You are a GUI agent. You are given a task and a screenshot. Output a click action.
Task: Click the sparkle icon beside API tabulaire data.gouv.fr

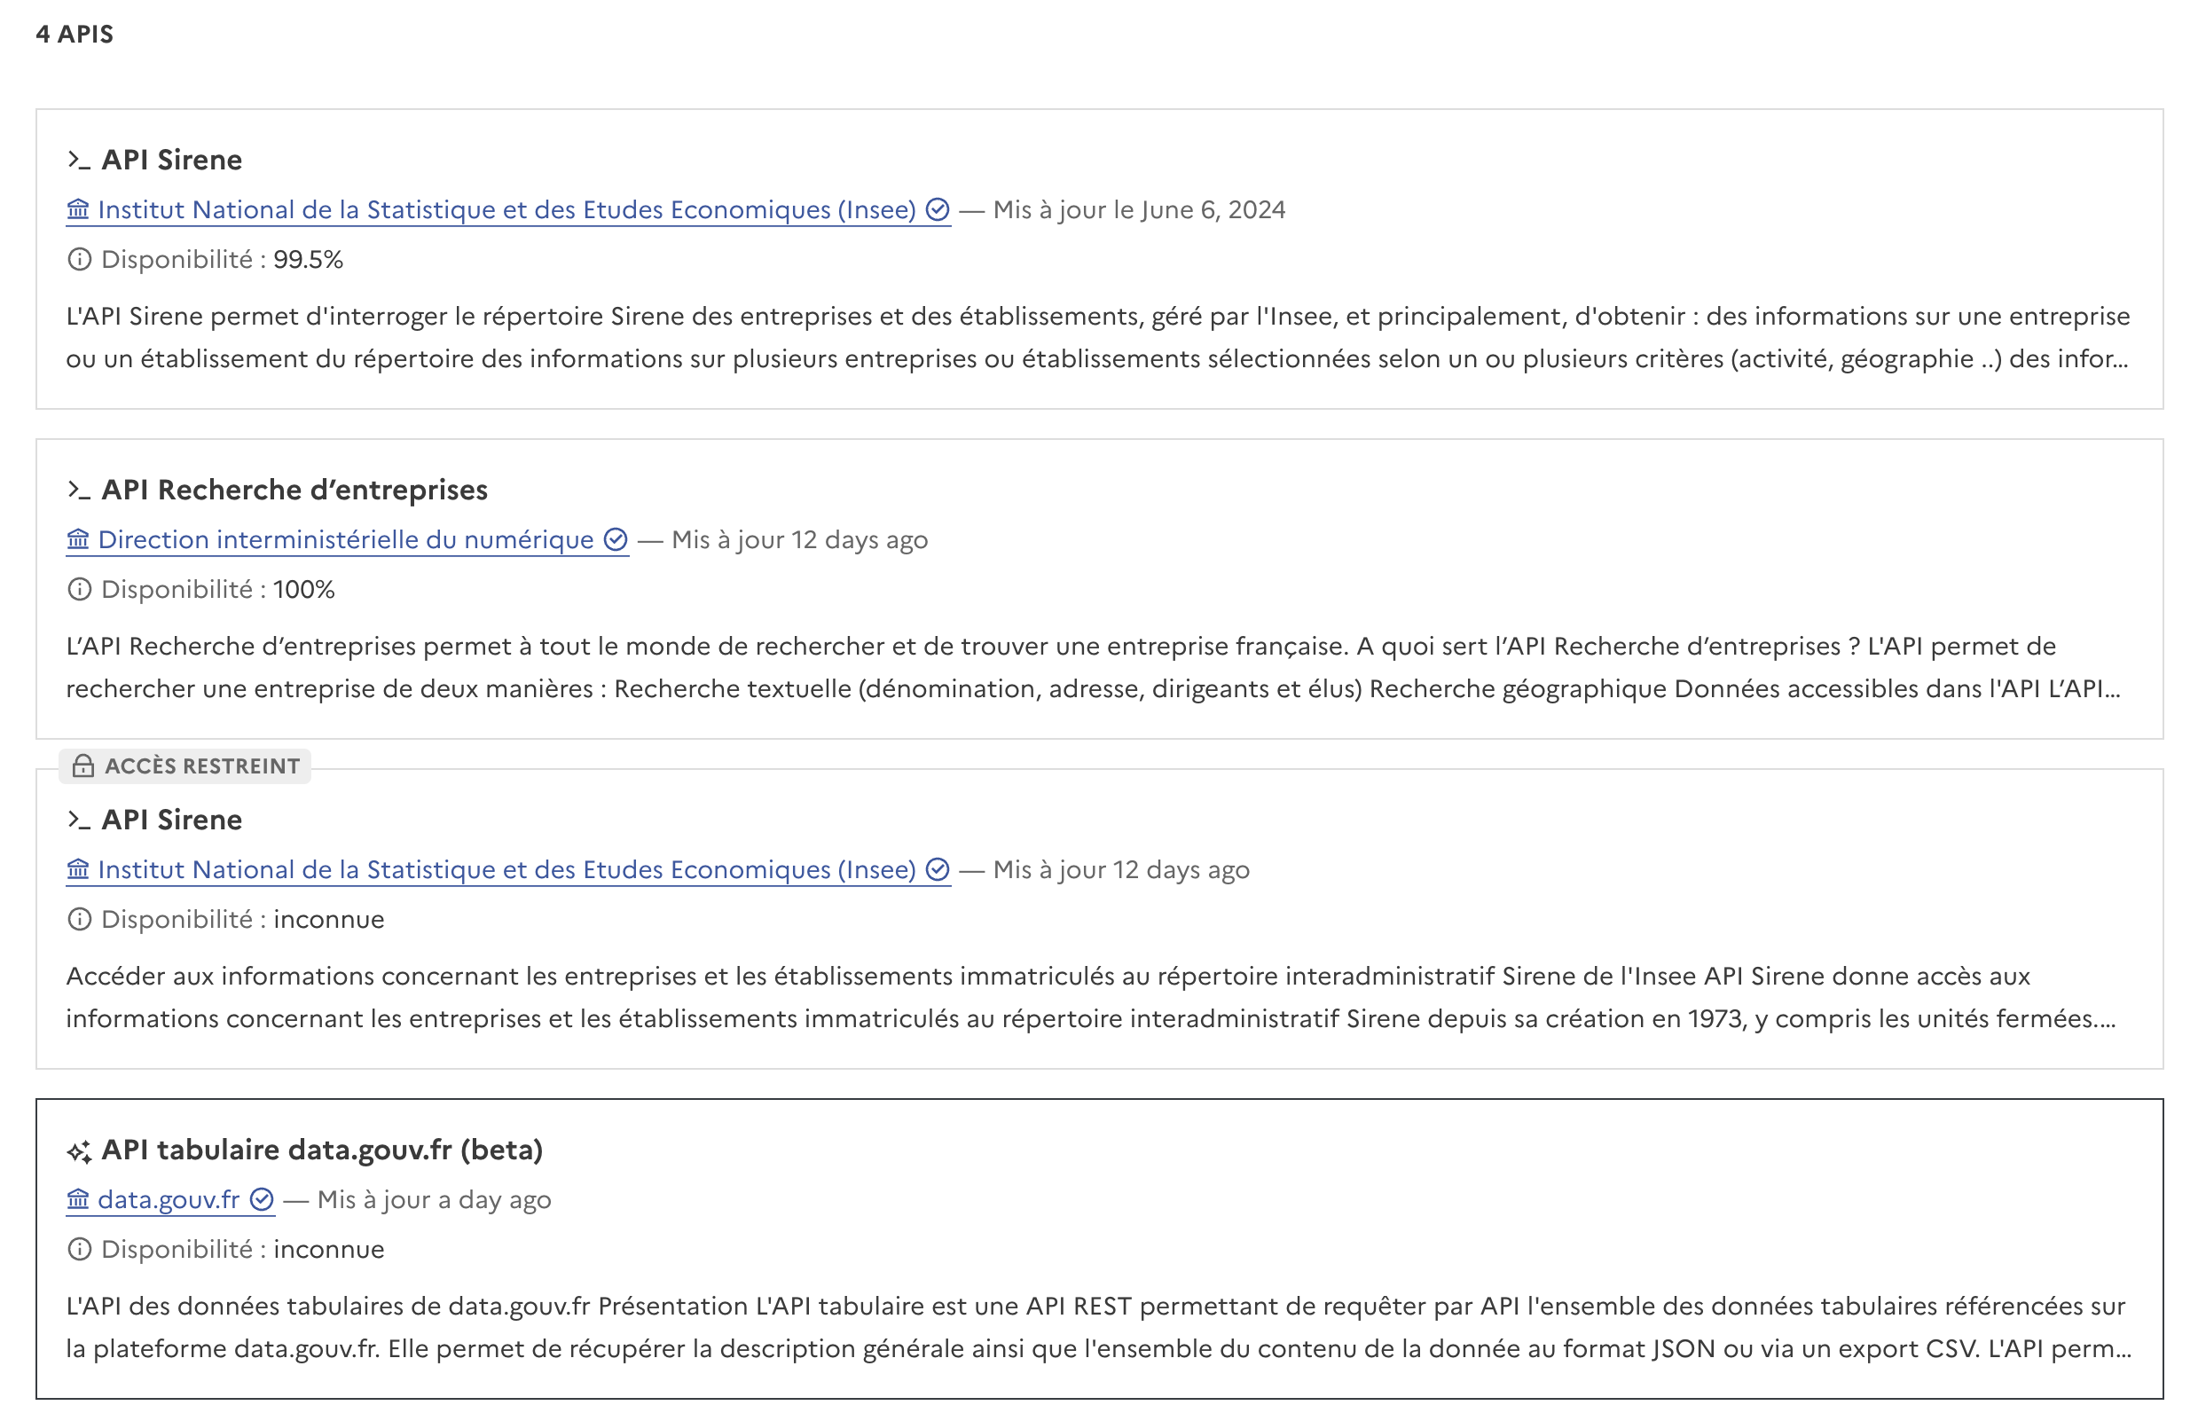78,1150
